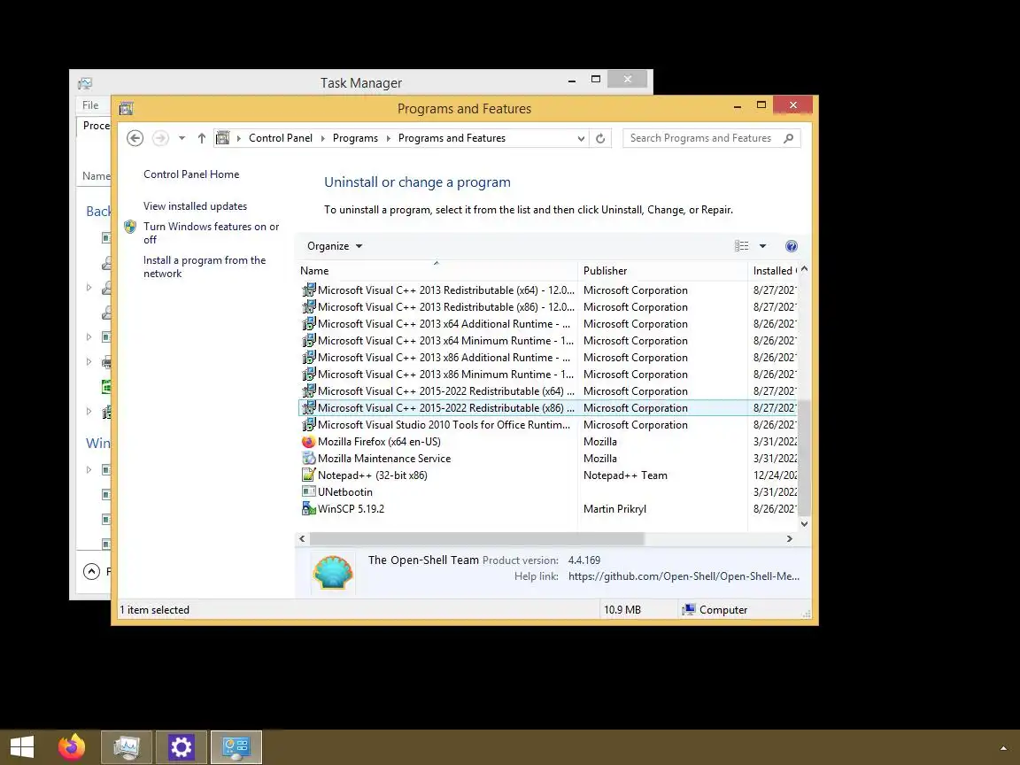This screenshot has width=1020, height=765.
Task: Select Mozilla Maintenance Service icon
Action: point(308,459)
